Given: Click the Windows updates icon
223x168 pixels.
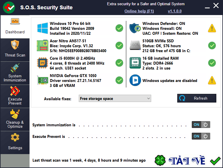Looking at the screenshot, I should coord(135,80).
